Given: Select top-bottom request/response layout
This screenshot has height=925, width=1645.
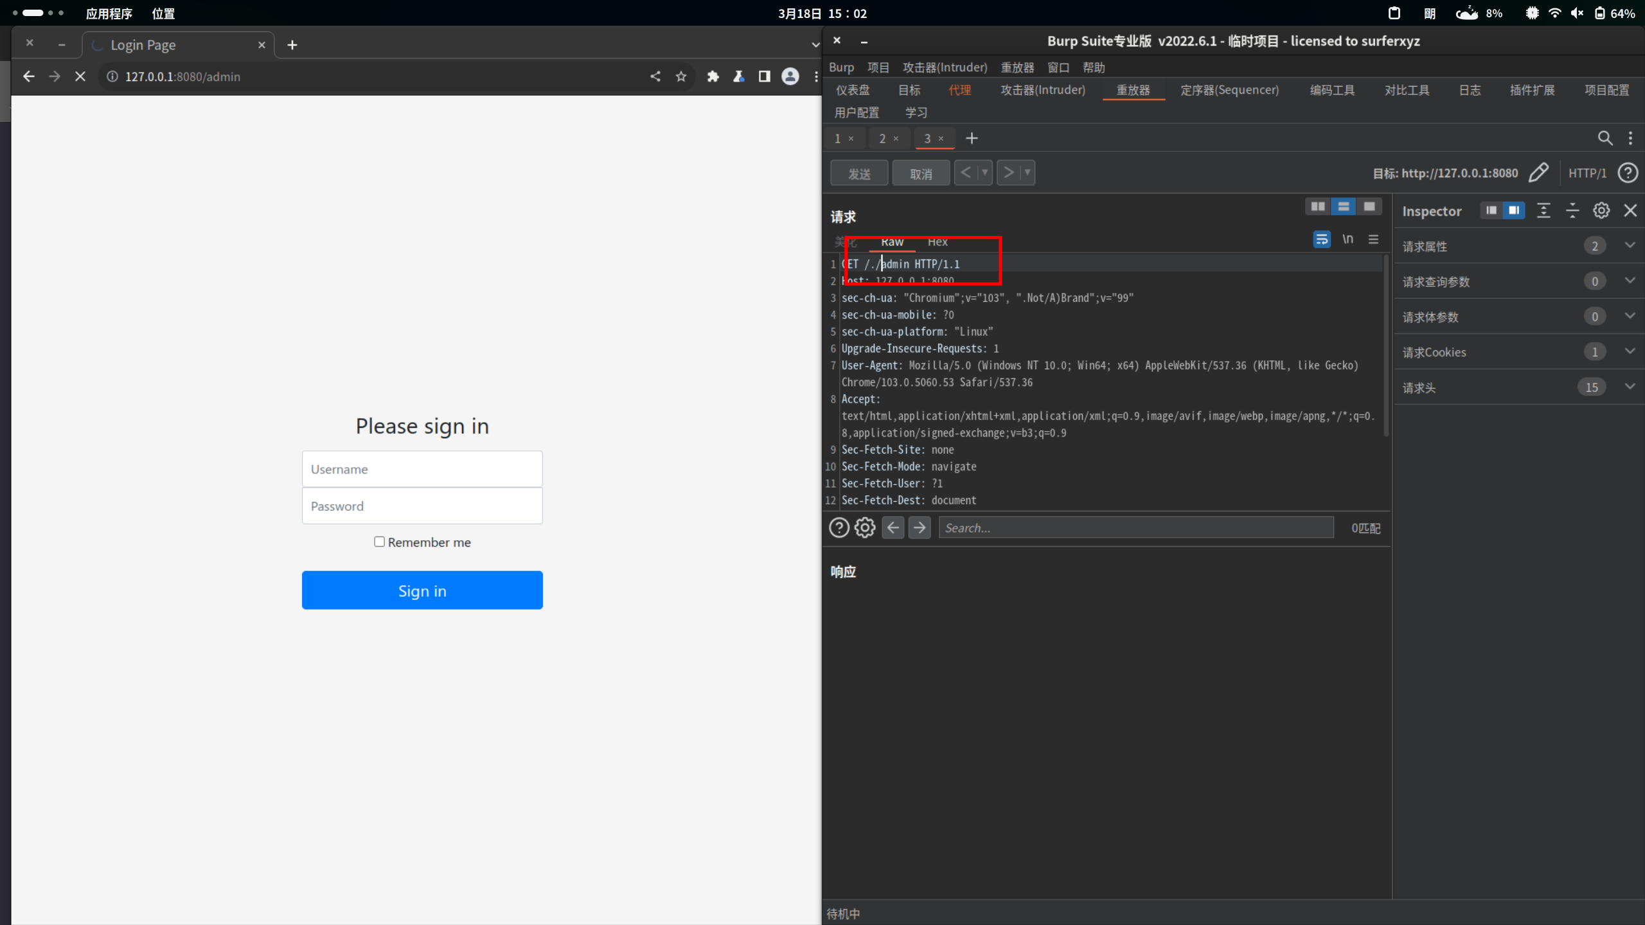Looking at the screenshot, I should tap(1344, 206).
